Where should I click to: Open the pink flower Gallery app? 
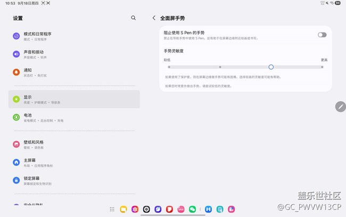(135, 210)
